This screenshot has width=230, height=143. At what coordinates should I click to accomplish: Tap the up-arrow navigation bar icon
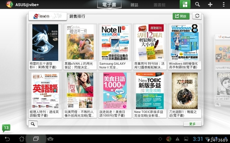tap(50, 139)
